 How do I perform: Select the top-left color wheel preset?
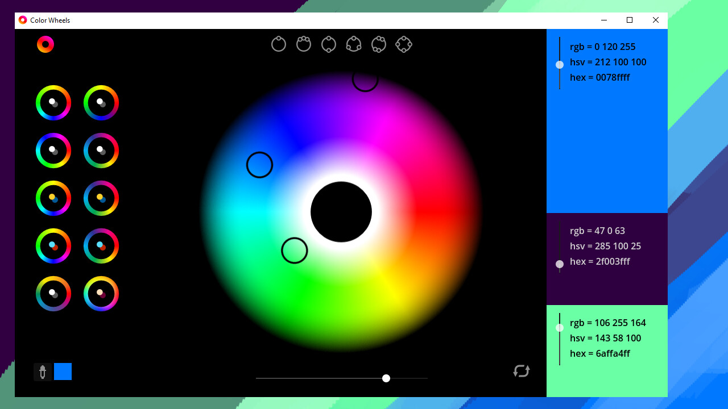[x=53, y=103]
